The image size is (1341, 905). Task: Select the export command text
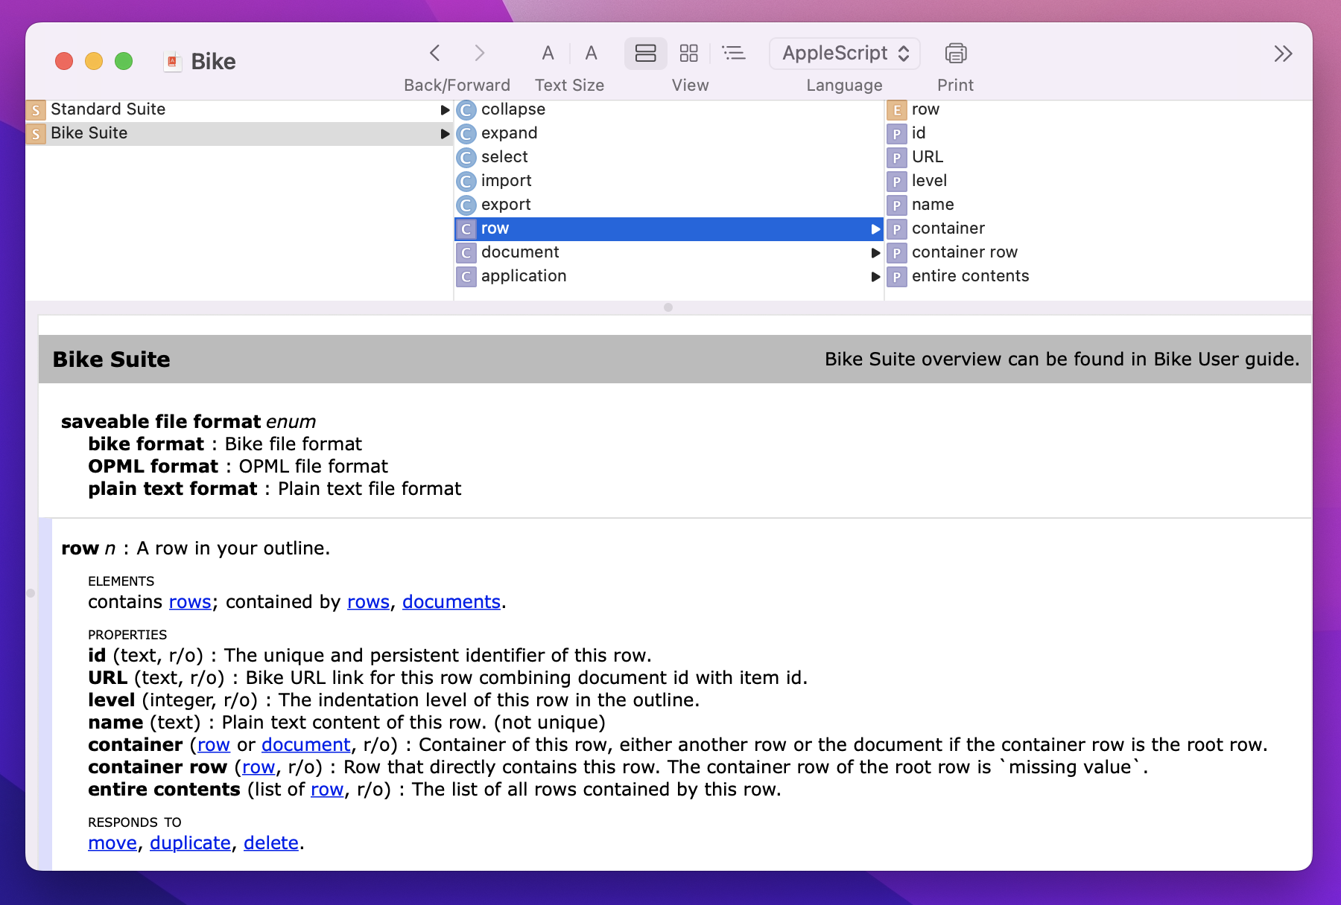pos(506,205)
